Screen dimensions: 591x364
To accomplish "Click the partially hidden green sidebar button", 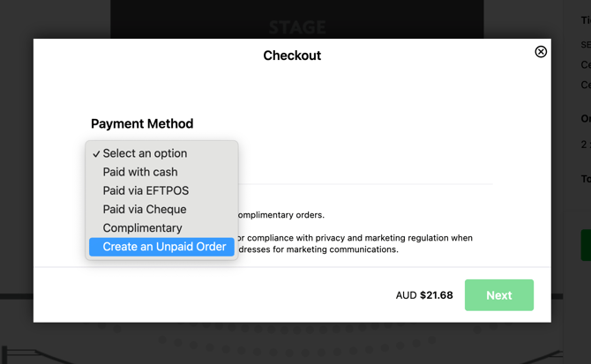I will [x=586, y=245].
